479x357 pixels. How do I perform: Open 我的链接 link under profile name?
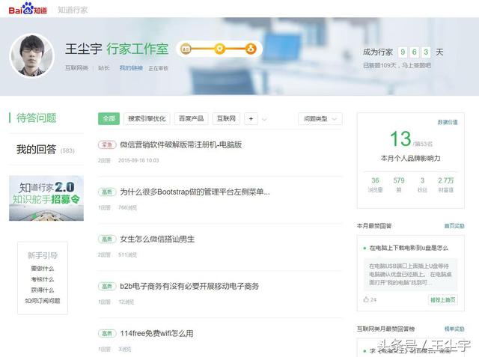click(x=131, y=68)
